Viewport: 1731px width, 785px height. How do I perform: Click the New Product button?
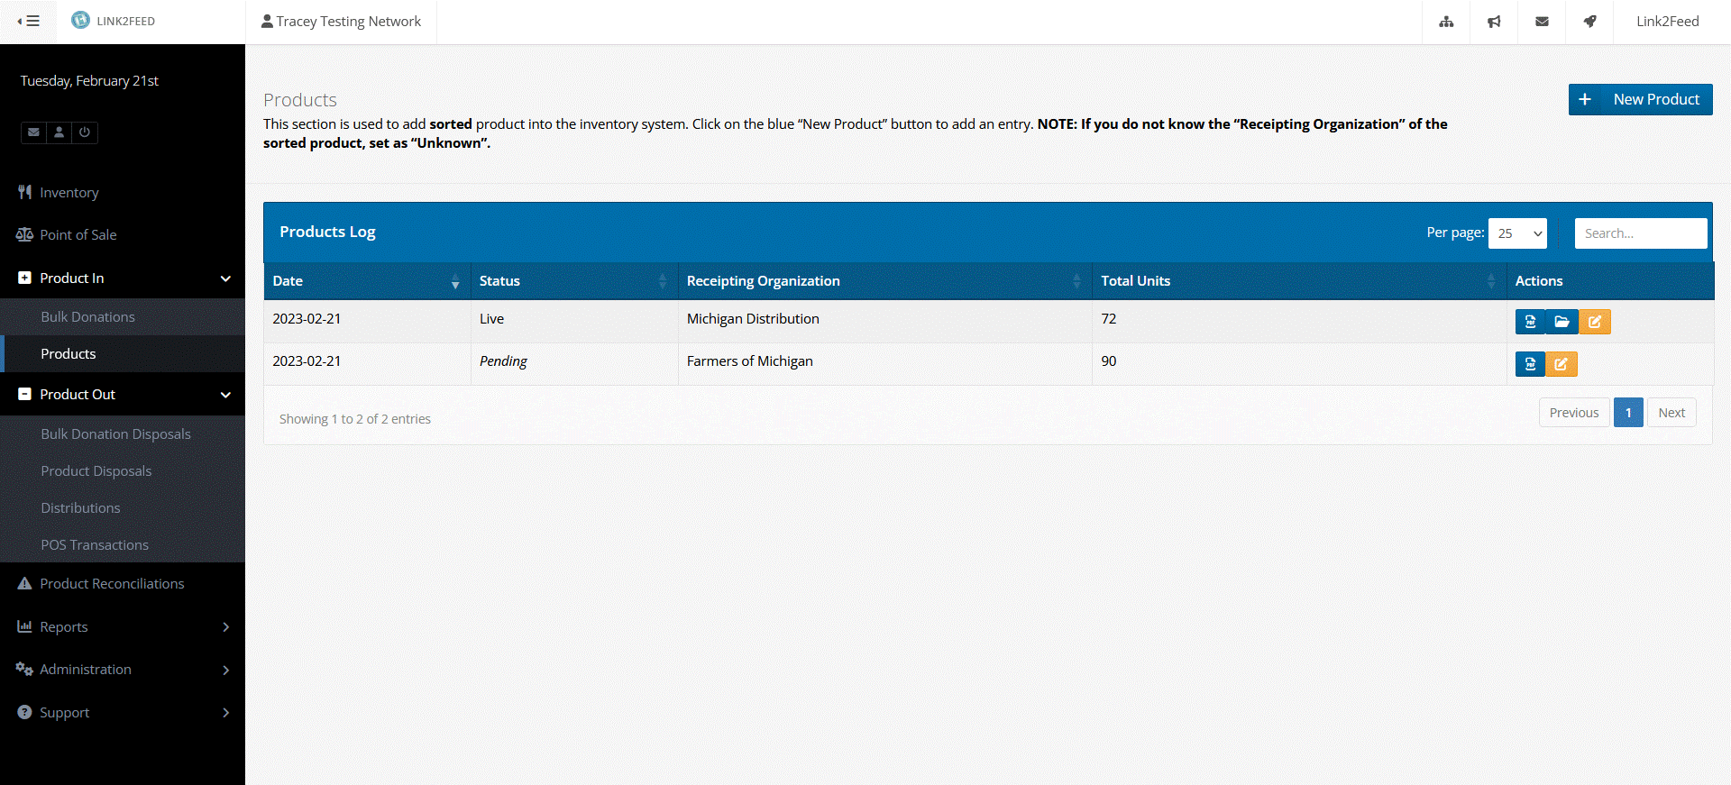point(1640,99)
